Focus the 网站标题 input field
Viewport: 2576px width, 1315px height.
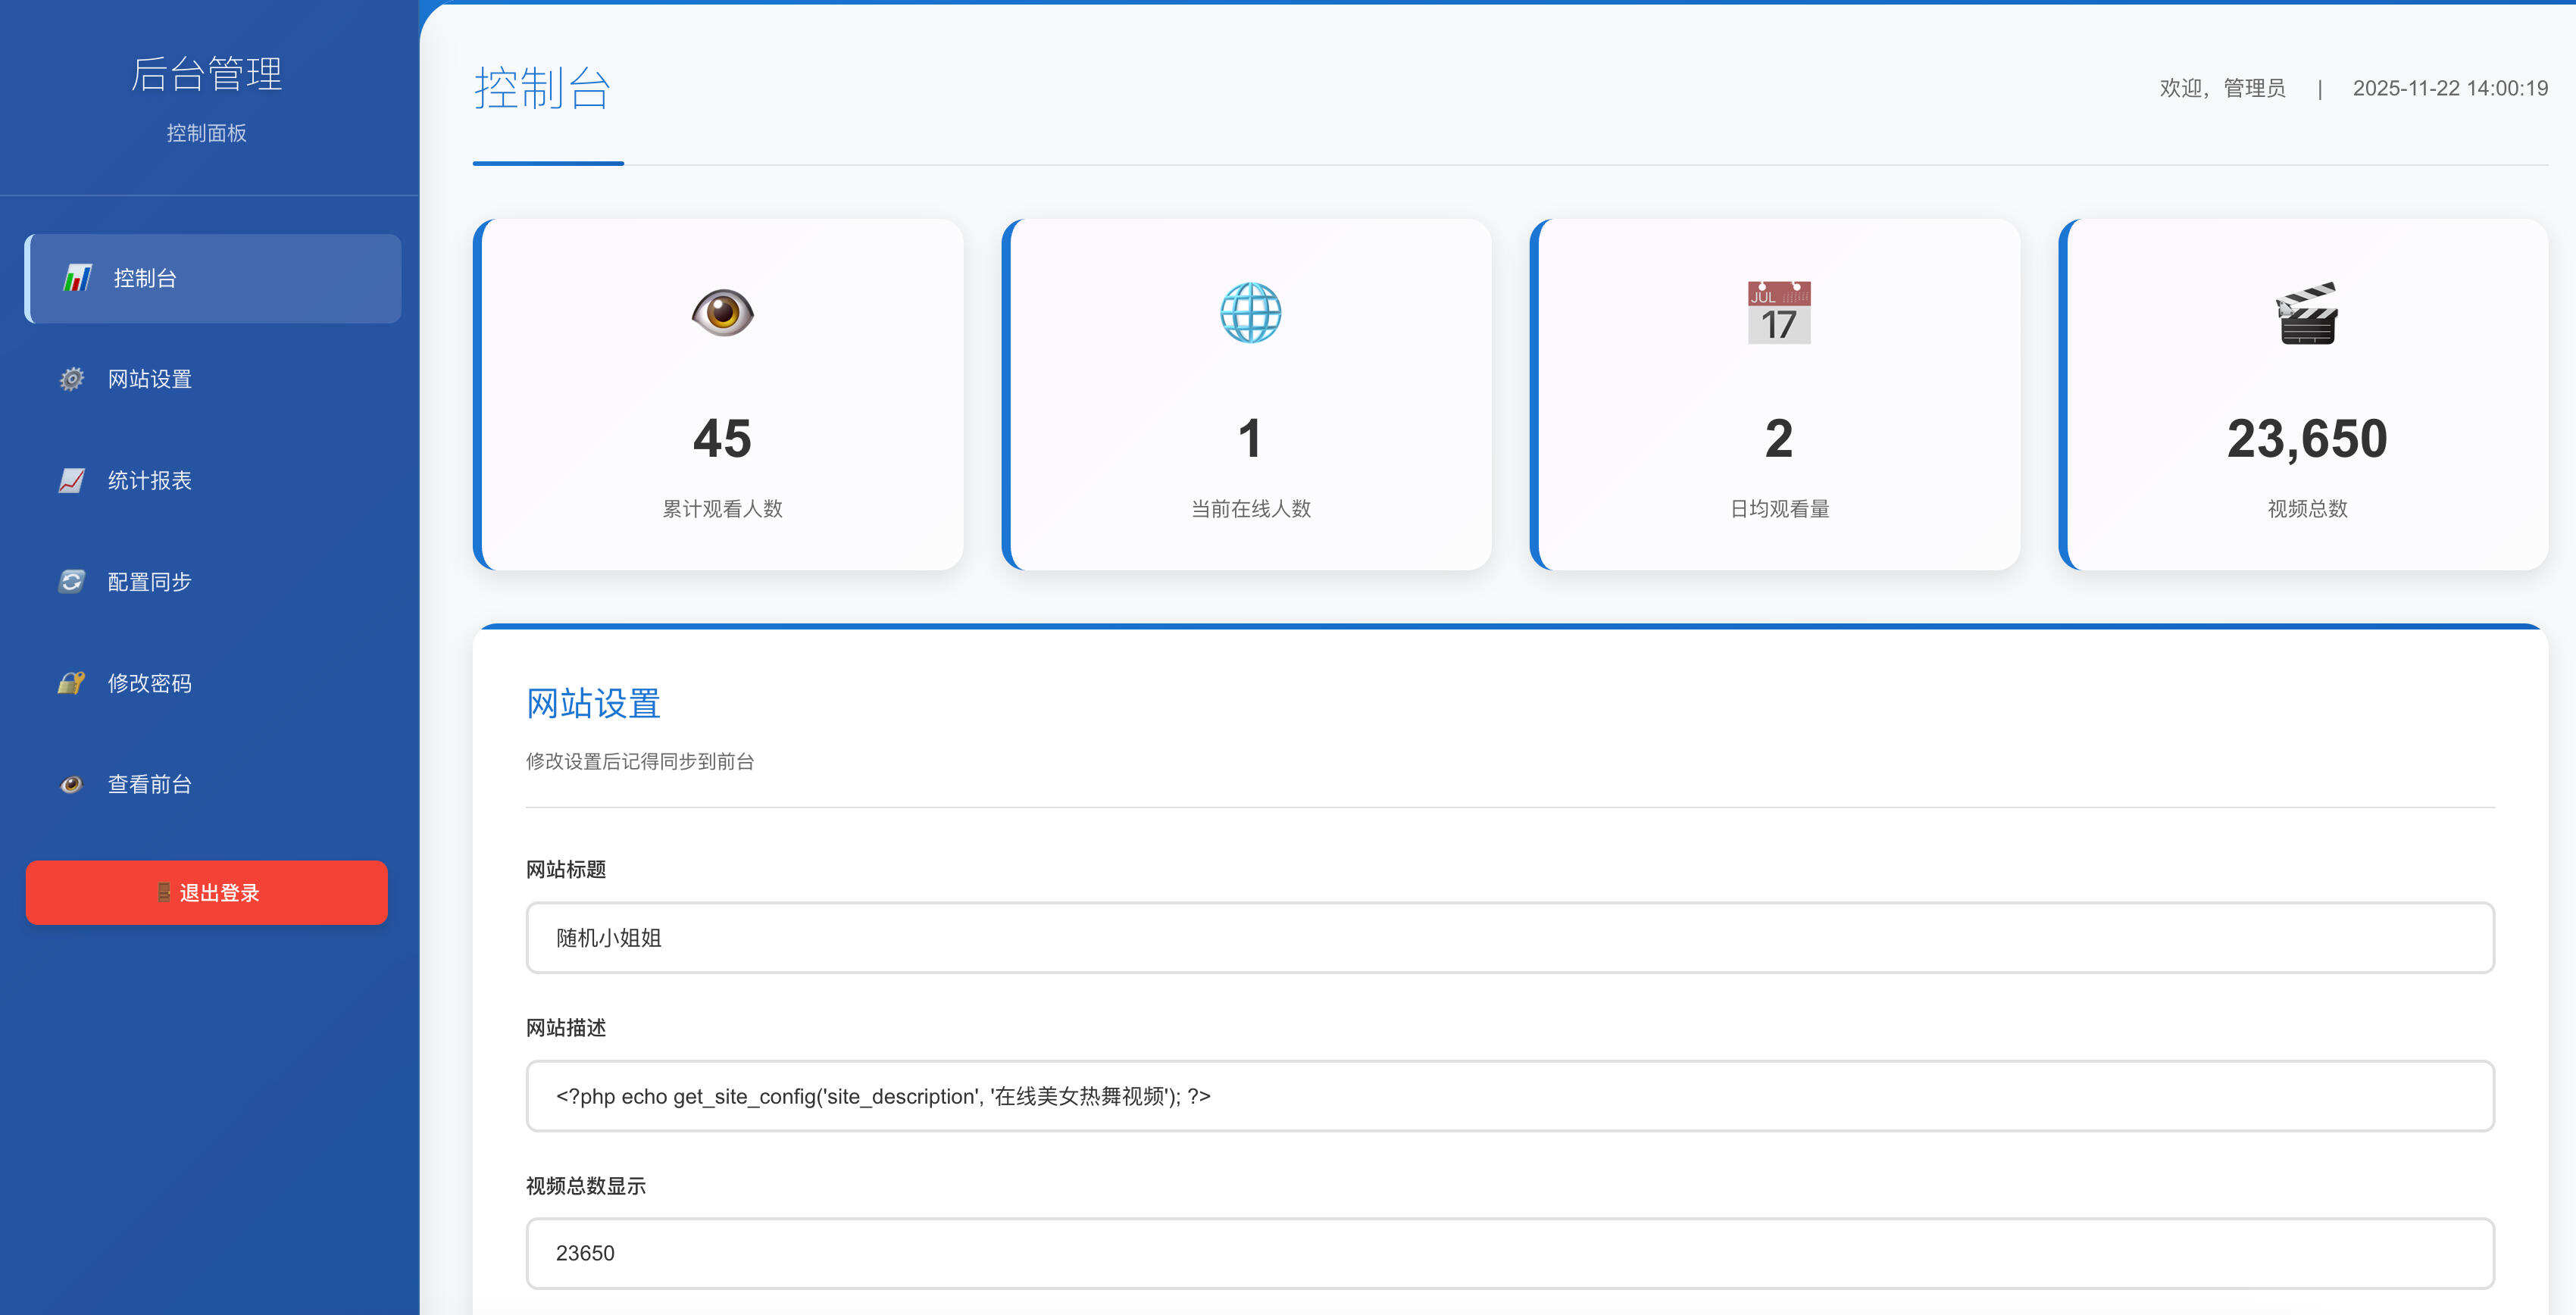(1509, 937)
